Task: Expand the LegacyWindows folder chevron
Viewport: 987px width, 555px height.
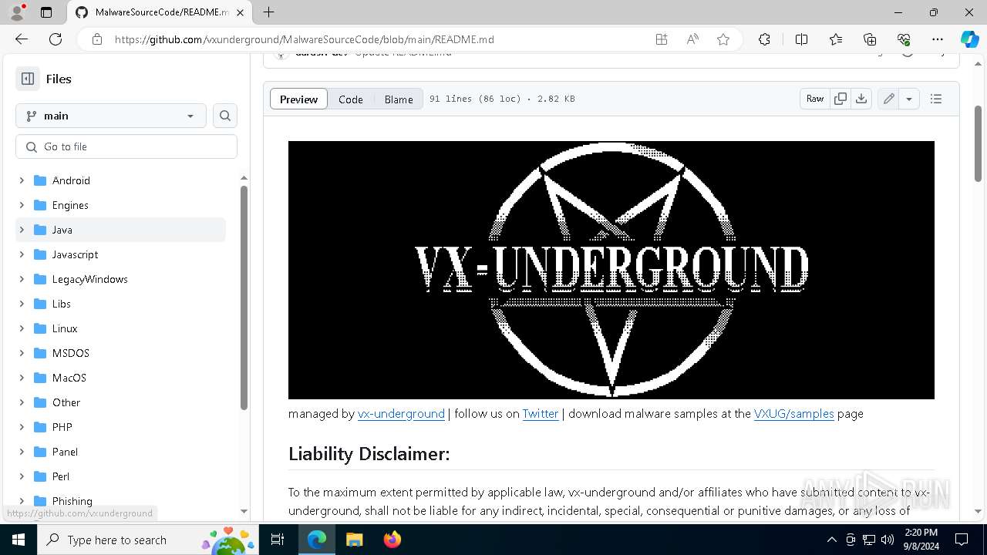Action: 22,279
